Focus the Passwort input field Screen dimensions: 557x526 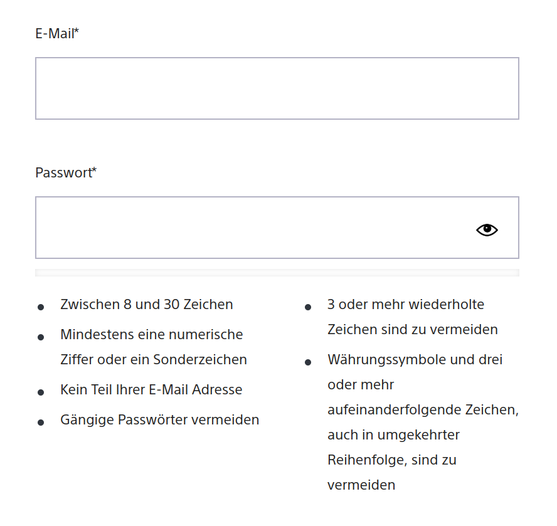point(251,228)
